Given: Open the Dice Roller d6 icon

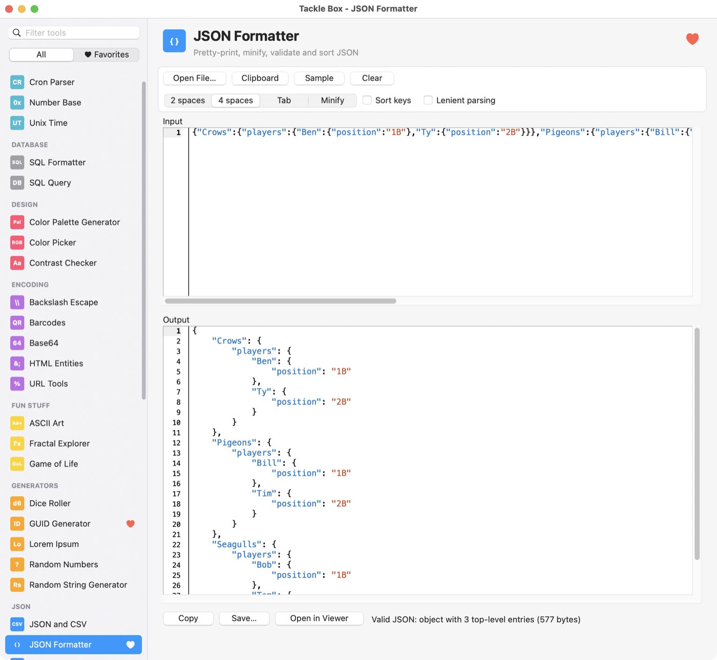Looking at the screenshot, I should point(17,504).
